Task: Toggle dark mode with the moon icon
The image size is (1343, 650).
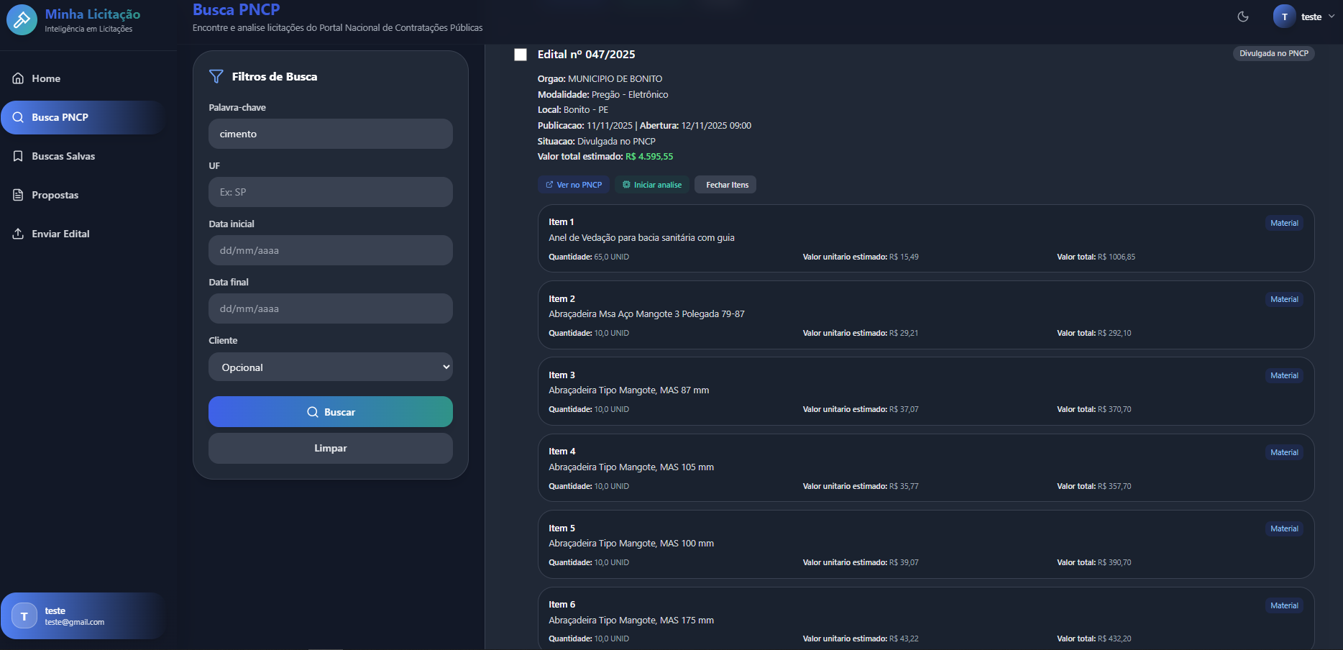Action: (x=1242, y=17)
